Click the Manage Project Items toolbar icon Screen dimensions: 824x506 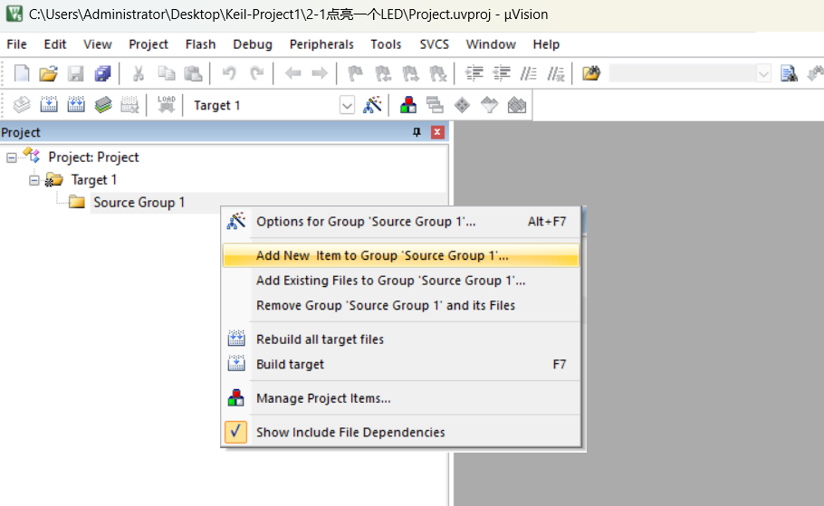point(408,105)
